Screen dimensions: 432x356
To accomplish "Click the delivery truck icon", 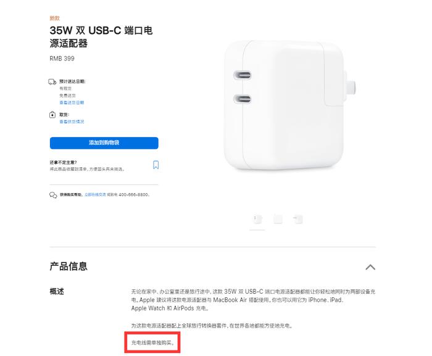I will coord(52,82).
